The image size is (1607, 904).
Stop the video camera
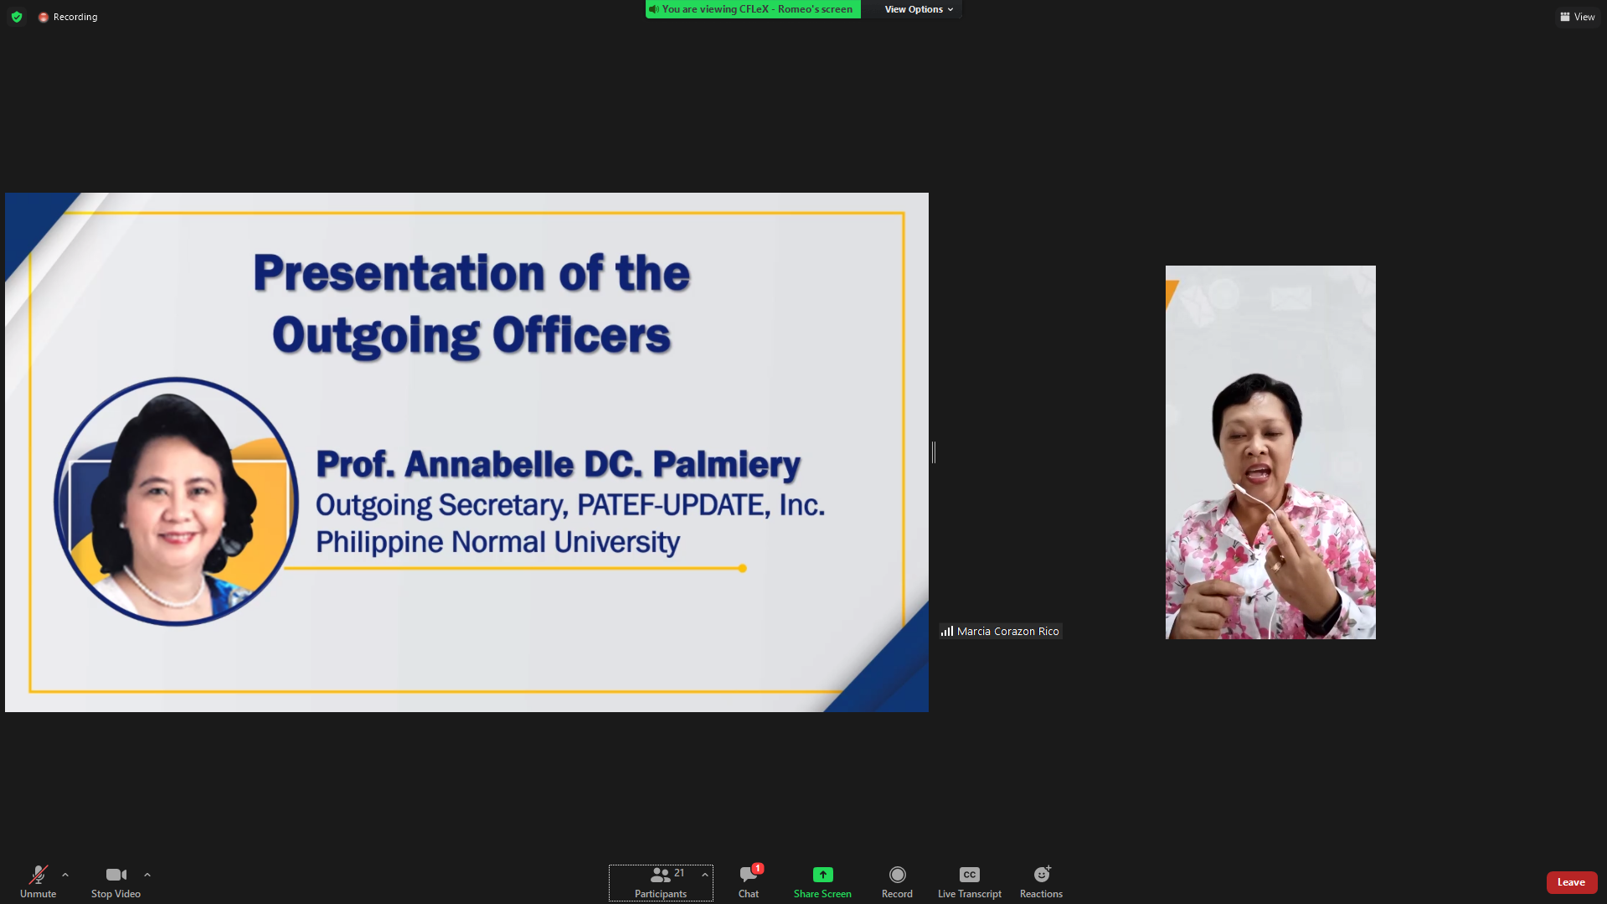click(x=116, y=881)
